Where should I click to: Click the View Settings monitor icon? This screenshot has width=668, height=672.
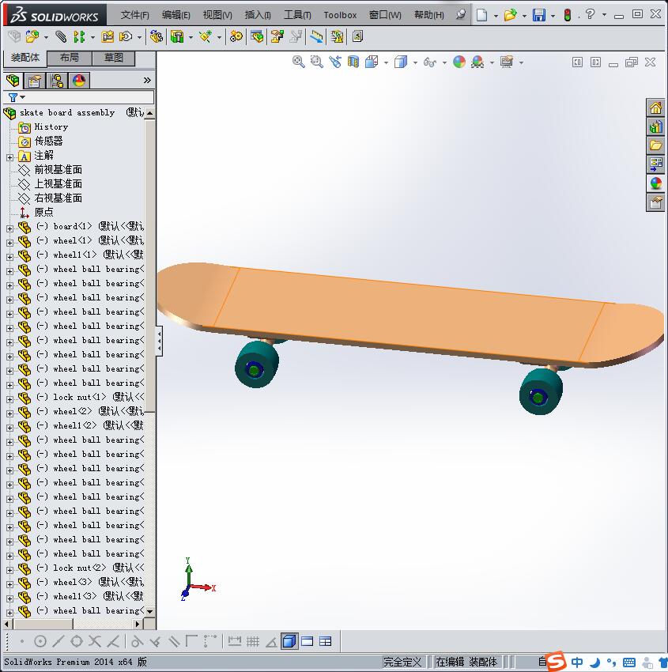pos(507,62)
